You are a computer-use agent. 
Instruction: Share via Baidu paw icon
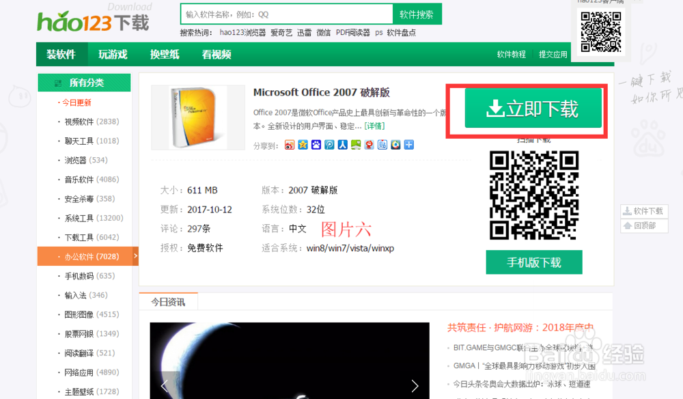click(316, 145)
